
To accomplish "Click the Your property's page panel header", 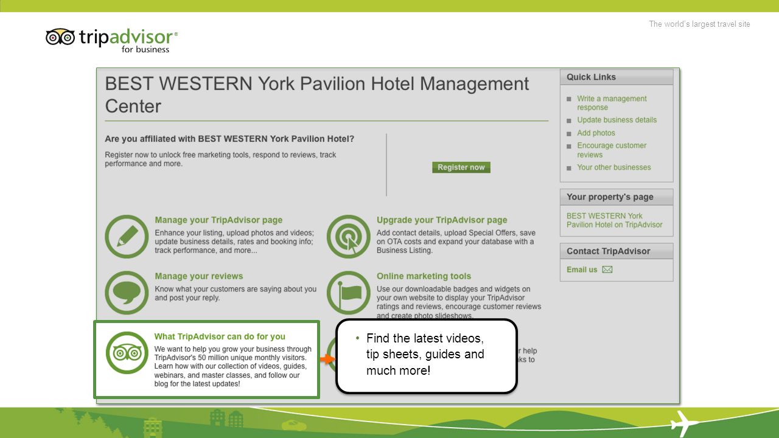I will [617, 197].
